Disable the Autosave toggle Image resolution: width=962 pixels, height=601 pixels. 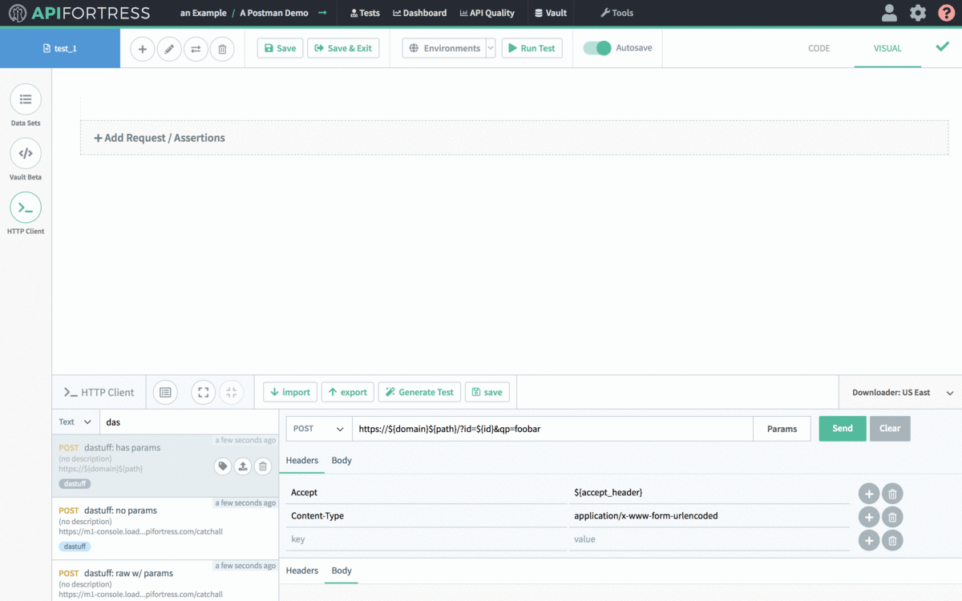point(597,48)
